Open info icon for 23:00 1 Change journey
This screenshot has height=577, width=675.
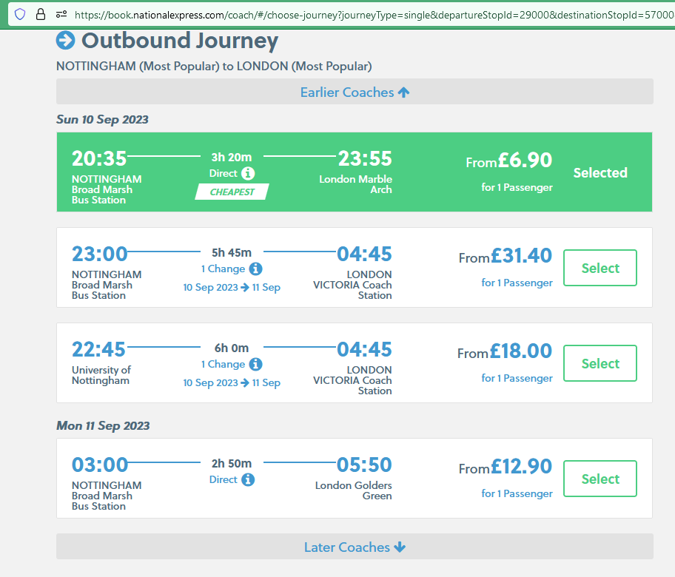click(255, 269)
